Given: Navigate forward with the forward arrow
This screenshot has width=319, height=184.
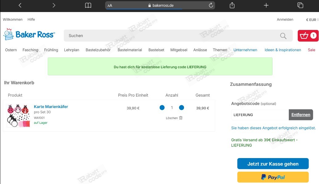Looking at the screenshot, I should click(54, 5).
